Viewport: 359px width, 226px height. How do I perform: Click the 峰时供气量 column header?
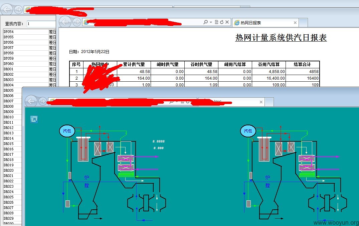[168, 64]
